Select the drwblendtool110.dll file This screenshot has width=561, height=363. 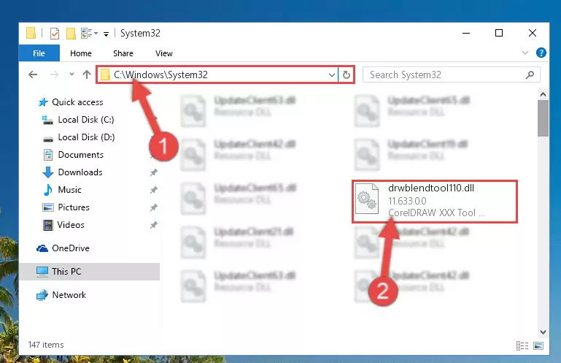coord(435,202)
